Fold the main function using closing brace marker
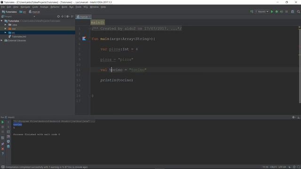 [x=90, y=95]
